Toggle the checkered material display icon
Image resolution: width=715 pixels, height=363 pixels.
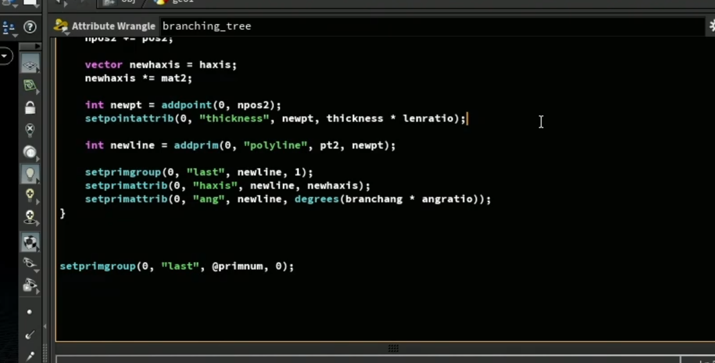[x=30, y=242]
